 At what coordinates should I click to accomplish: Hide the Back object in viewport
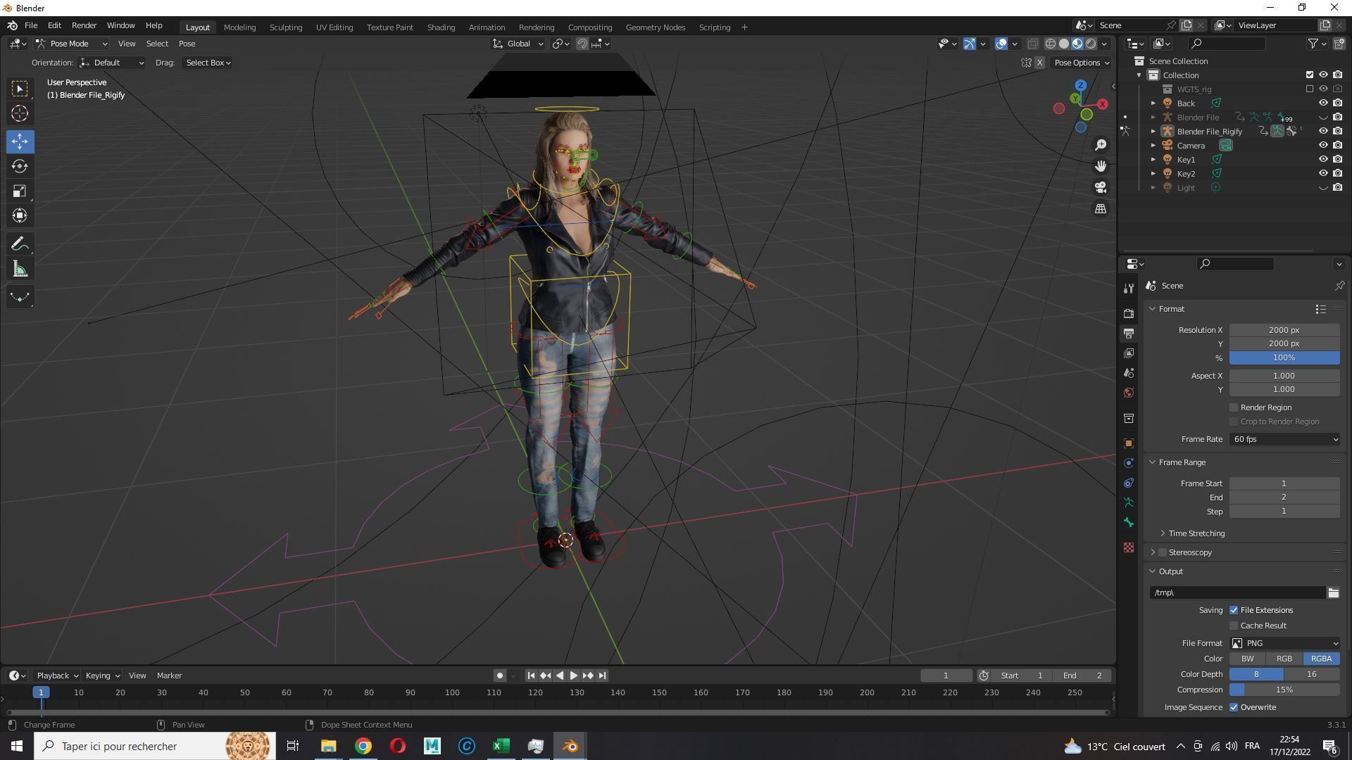1323,103
